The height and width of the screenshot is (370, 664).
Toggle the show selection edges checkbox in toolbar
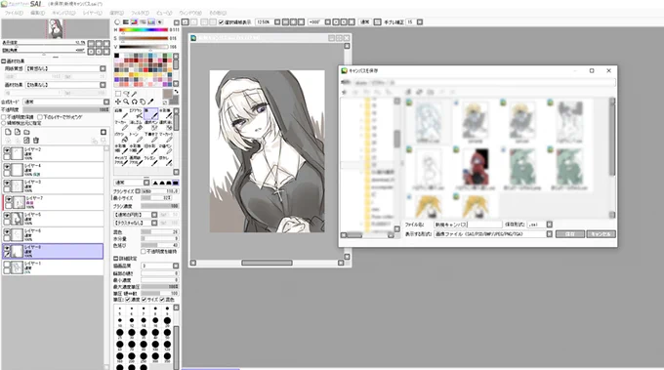(x=221, y=22)
